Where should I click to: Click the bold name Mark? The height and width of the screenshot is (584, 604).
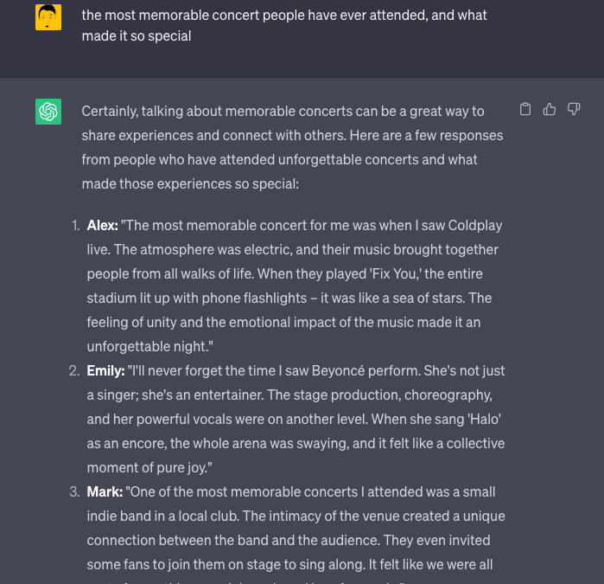click(105, 491)
